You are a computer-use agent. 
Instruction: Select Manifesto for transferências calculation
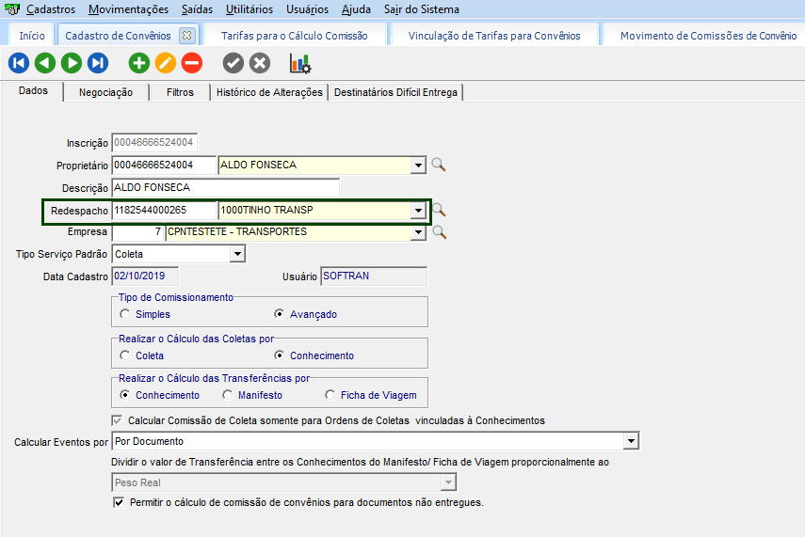pyautogui.click(x=228, y=395)
